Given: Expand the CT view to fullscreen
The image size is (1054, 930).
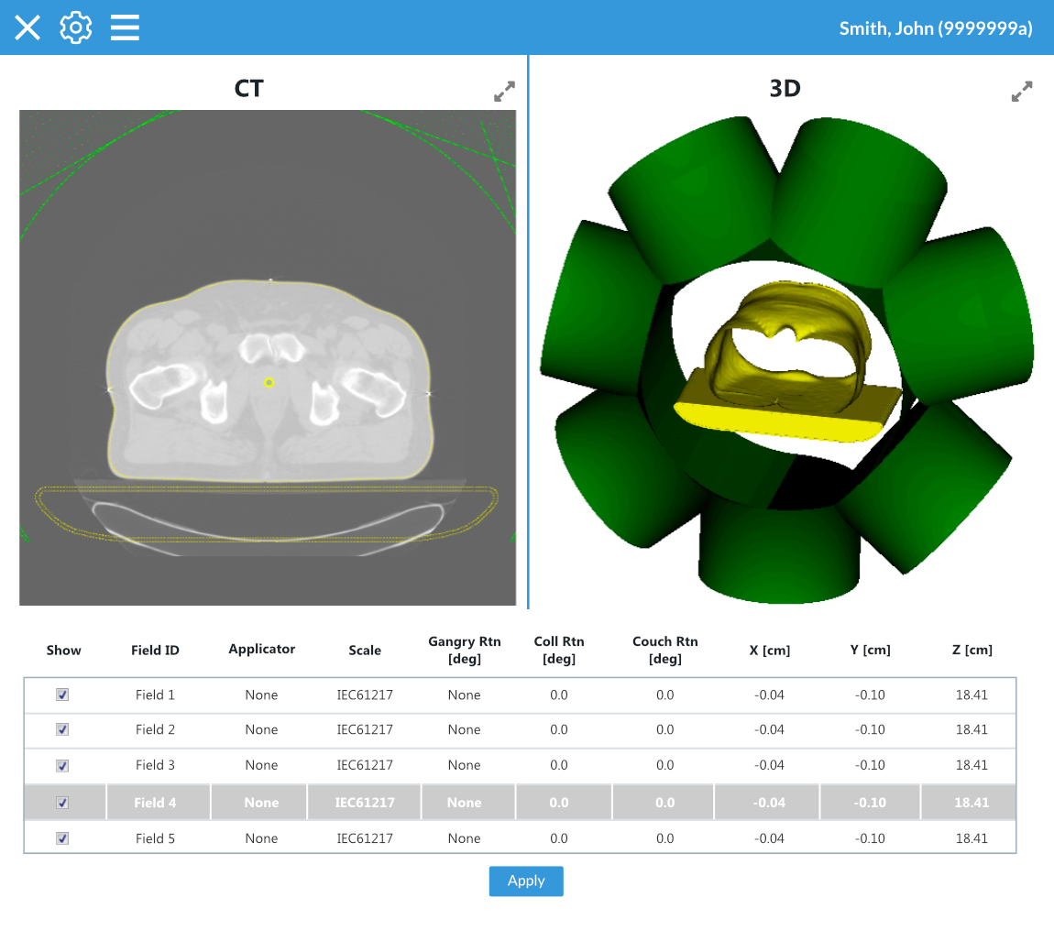Looking at the screenshot, I should [503, 91].
